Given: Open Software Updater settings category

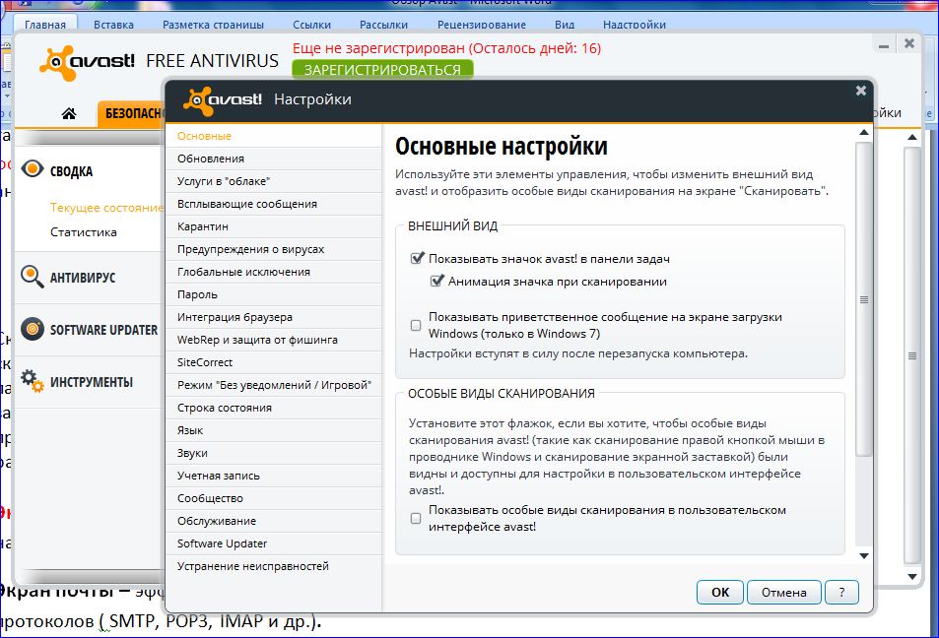Looking at the screenshot, I should [x=274, y=544].
